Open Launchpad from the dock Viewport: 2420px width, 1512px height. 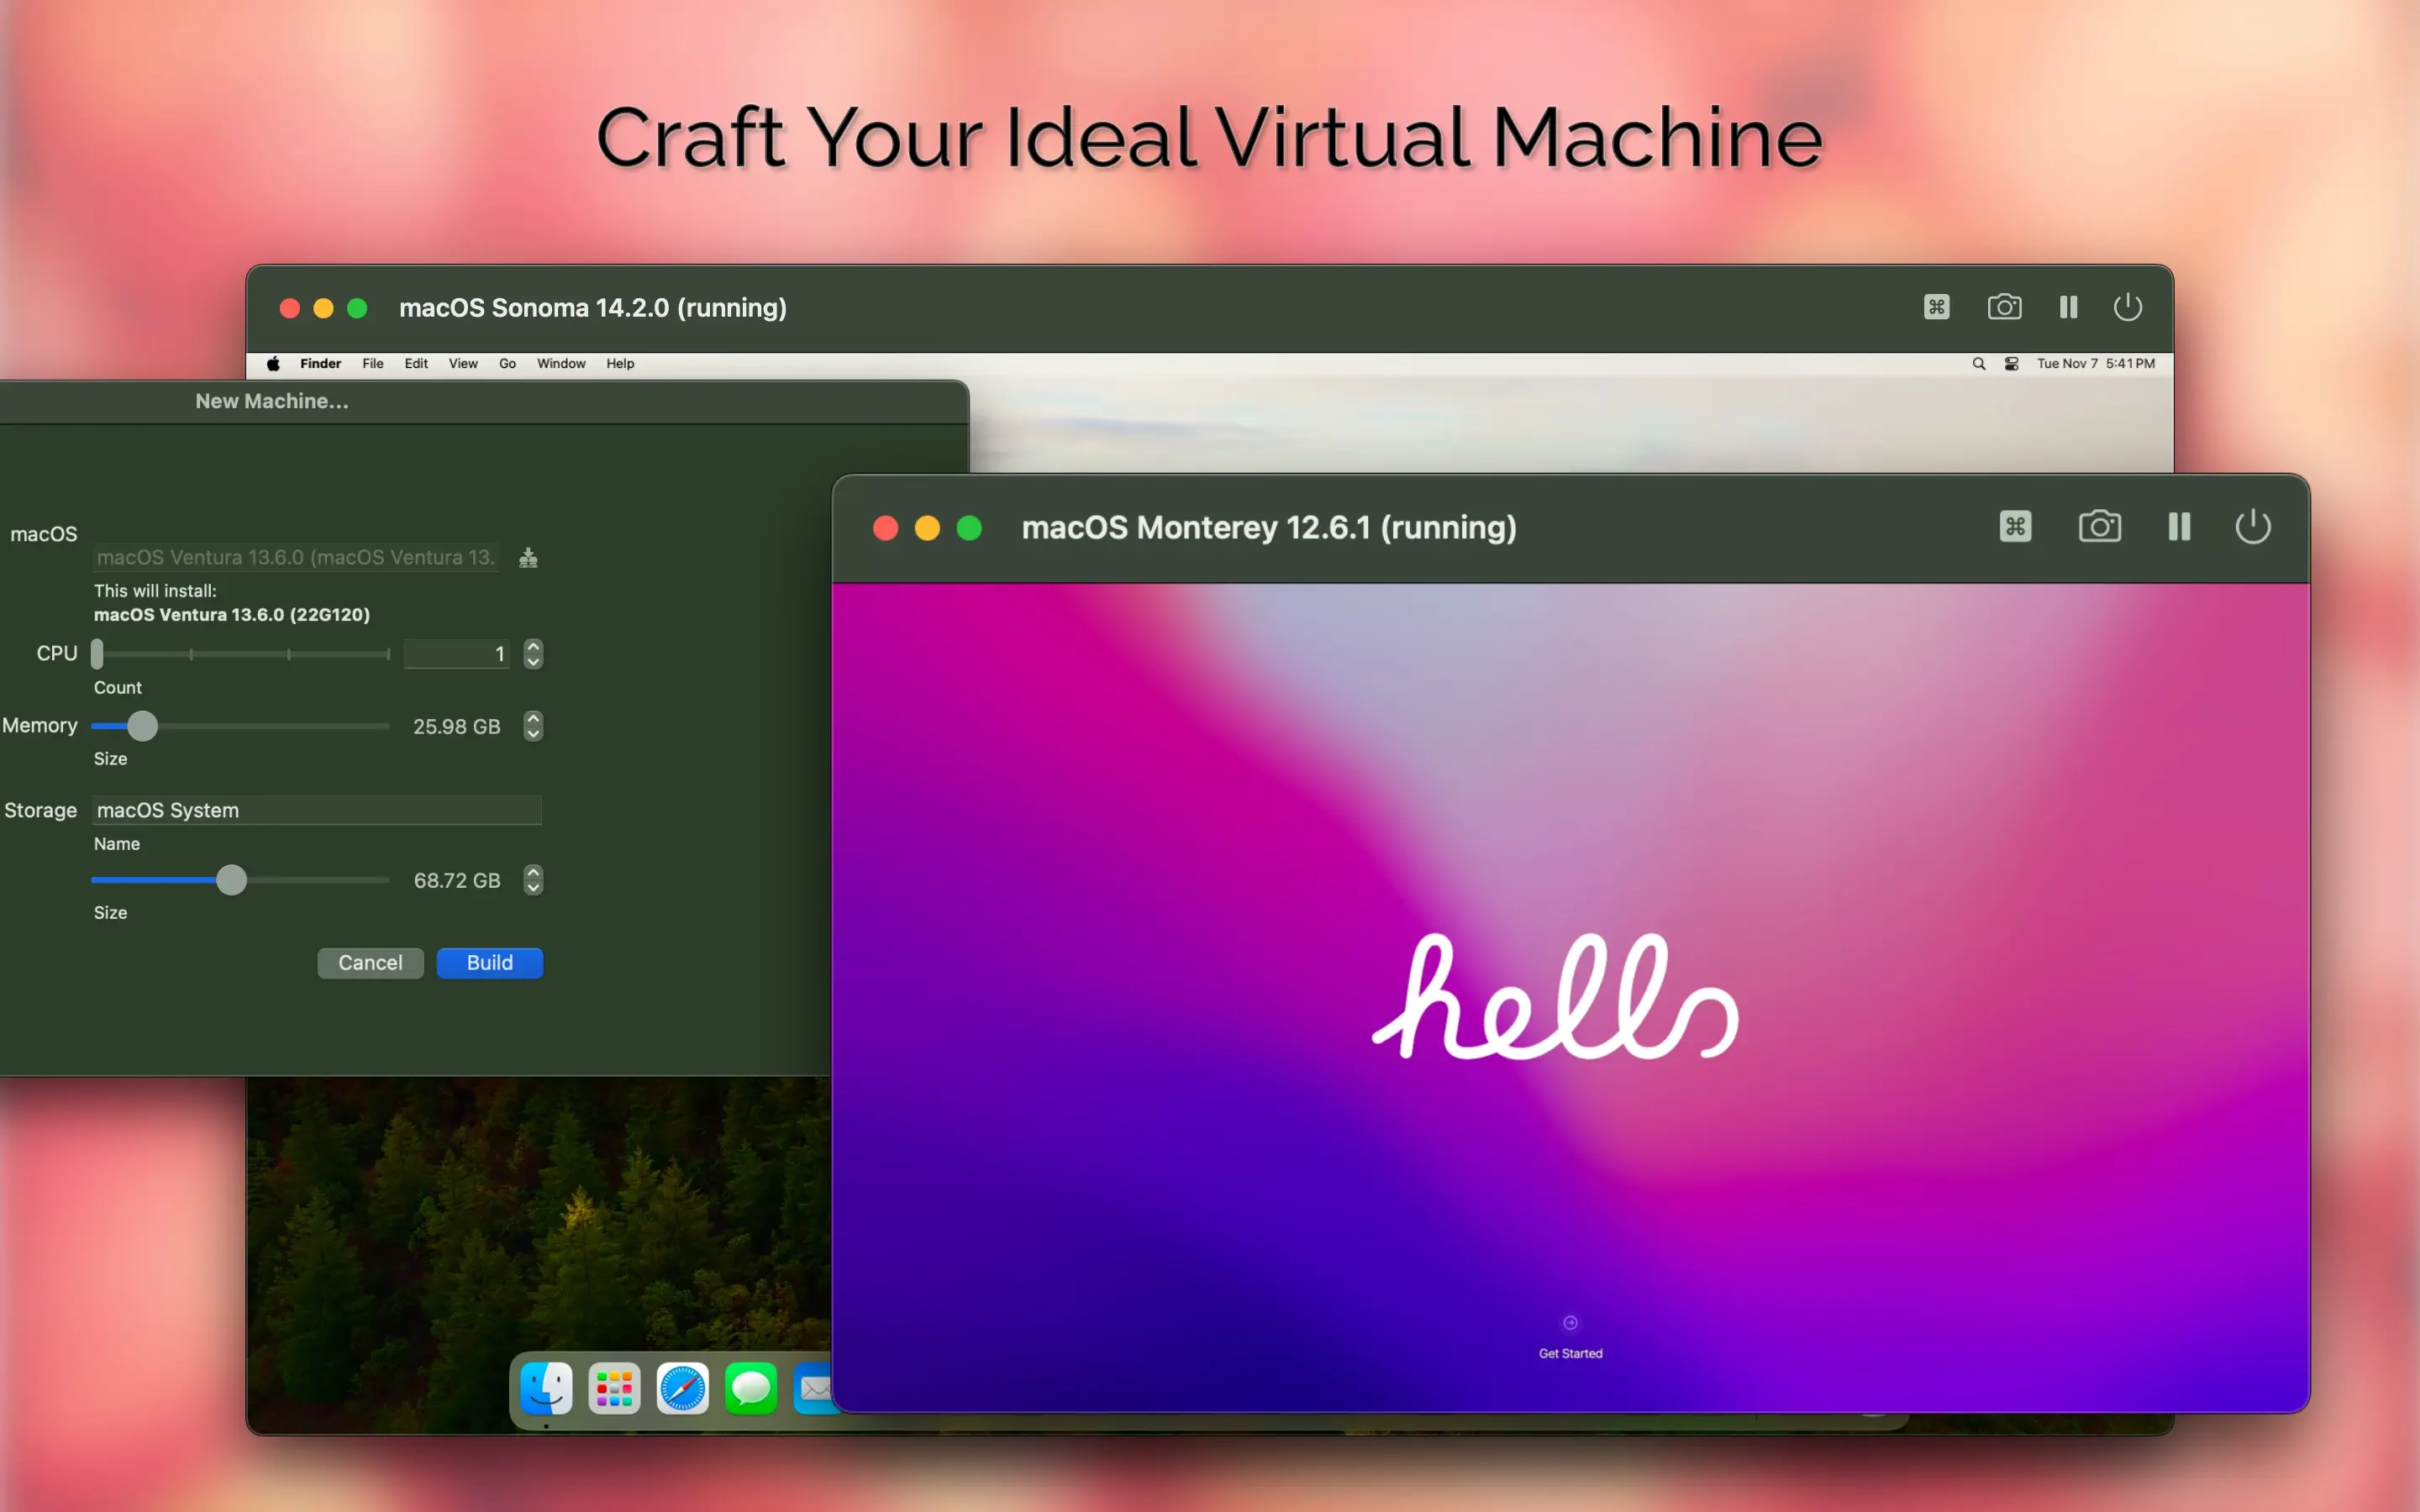pos(614,1388)
